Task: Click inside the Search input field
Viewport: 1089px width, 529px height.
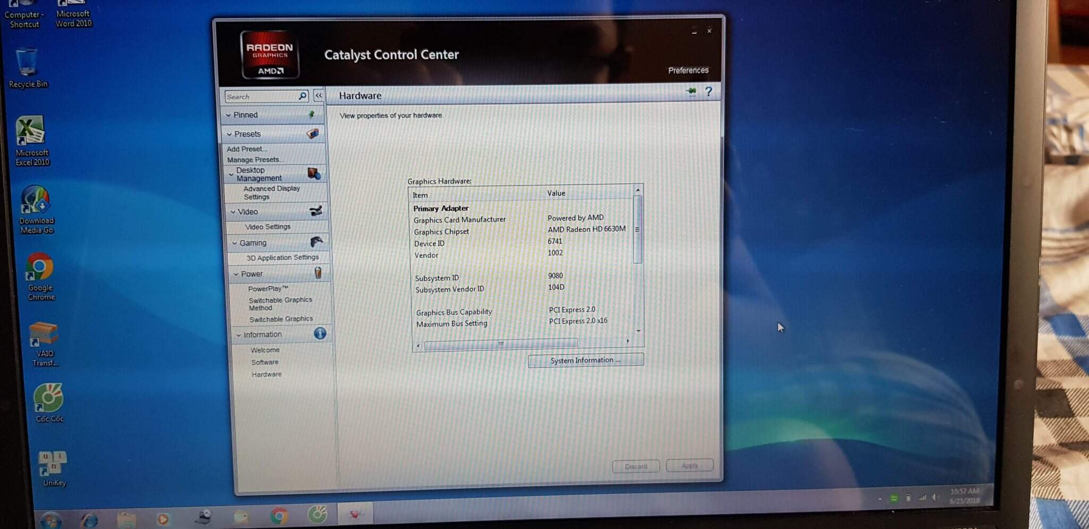Action: pos(261,97)
